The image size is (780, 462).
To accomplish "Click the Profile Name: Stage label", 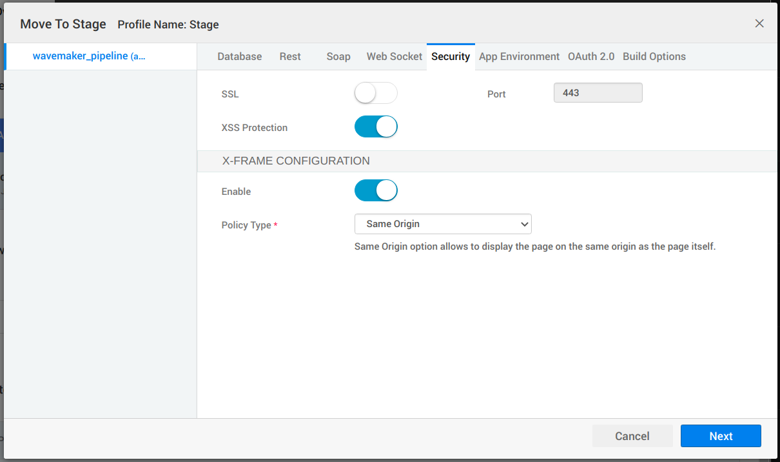I will 168,25.
